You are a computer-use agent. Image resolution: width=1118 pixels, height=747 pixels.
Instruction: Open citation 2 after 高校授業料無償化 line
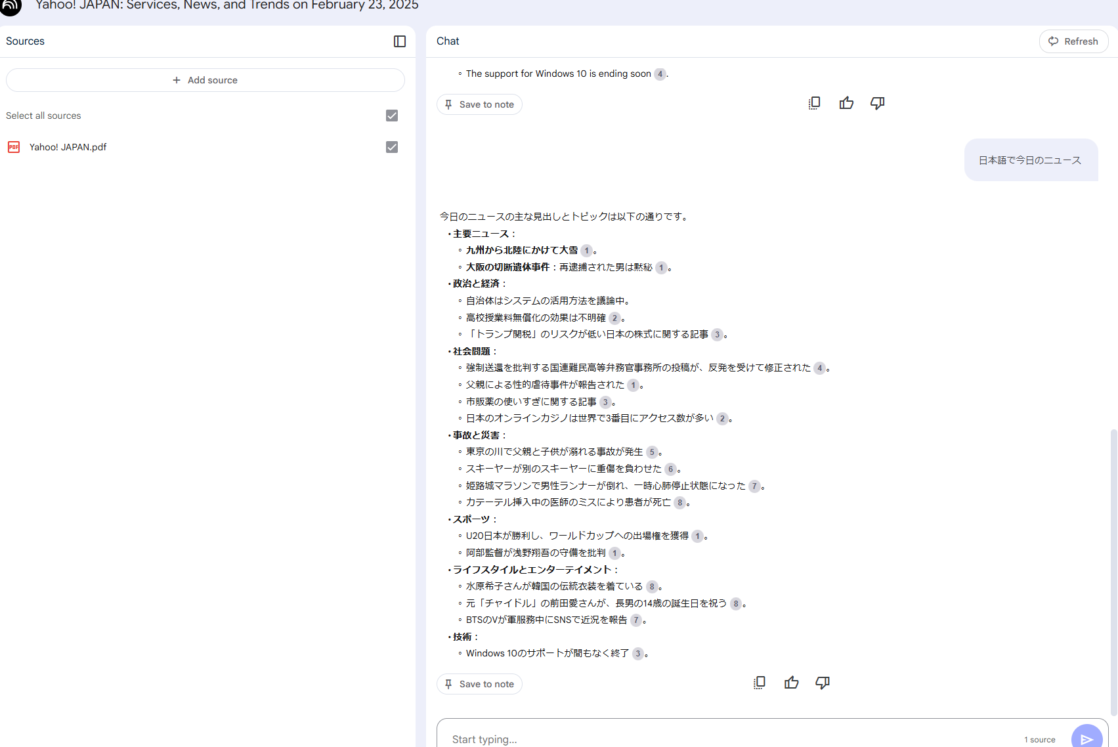click(614, 318)
